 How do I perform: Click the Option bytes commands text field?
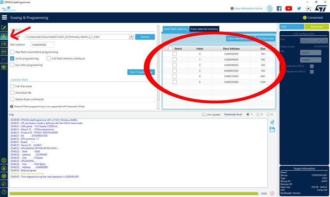point(99,99)
